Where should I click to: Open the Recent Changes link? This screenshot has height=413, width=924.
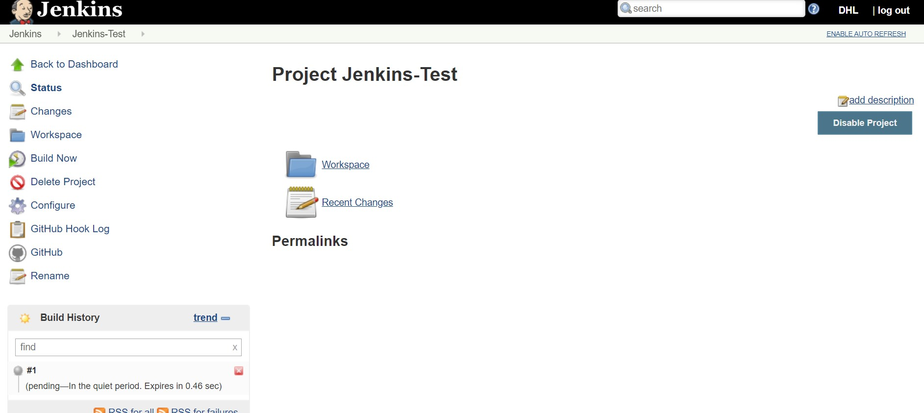click(357, 202)
